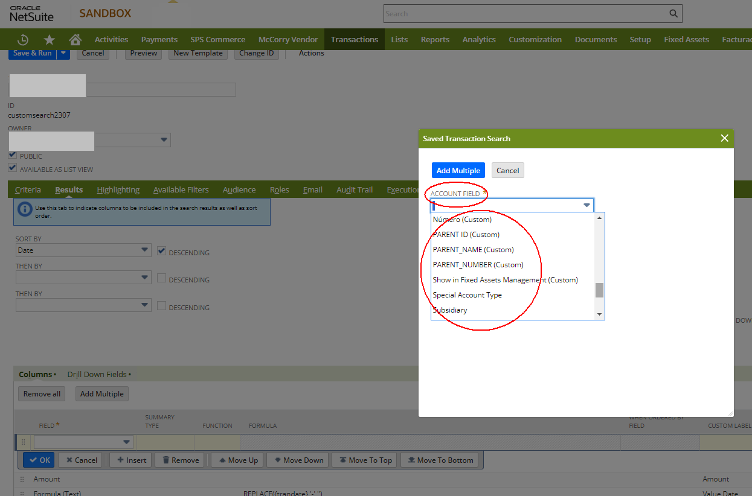Expand the Save & Run arrow menu
752x496 pixels.
click(x=63, y=53)
